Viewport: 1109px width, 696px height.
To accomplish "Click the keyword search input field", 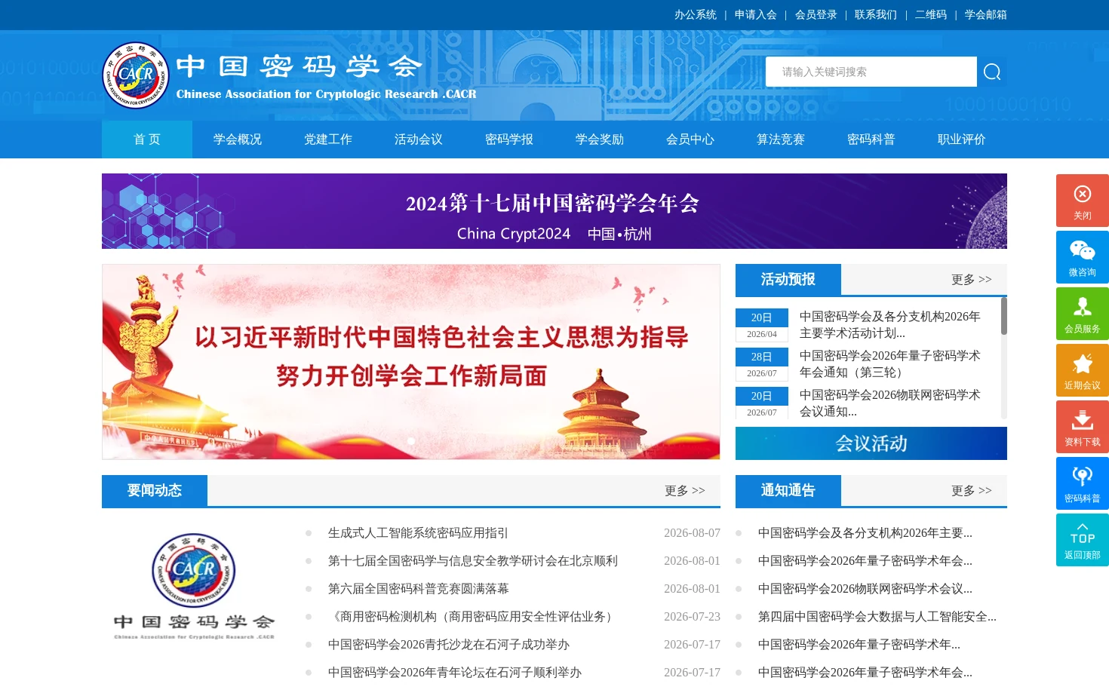I will 871,72.
